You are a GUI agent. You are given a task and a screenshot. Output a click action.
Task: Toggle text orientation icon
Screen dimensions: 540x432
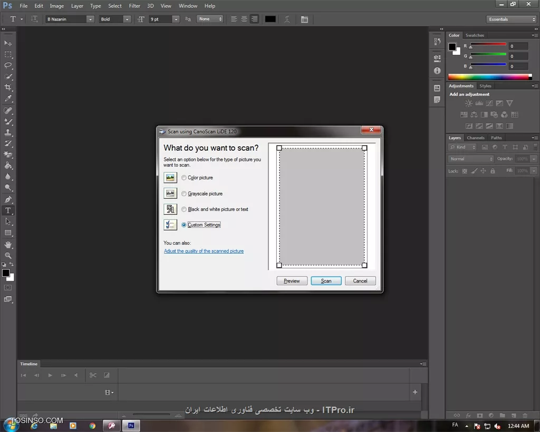pyautogui.click(x=34, y=19)
